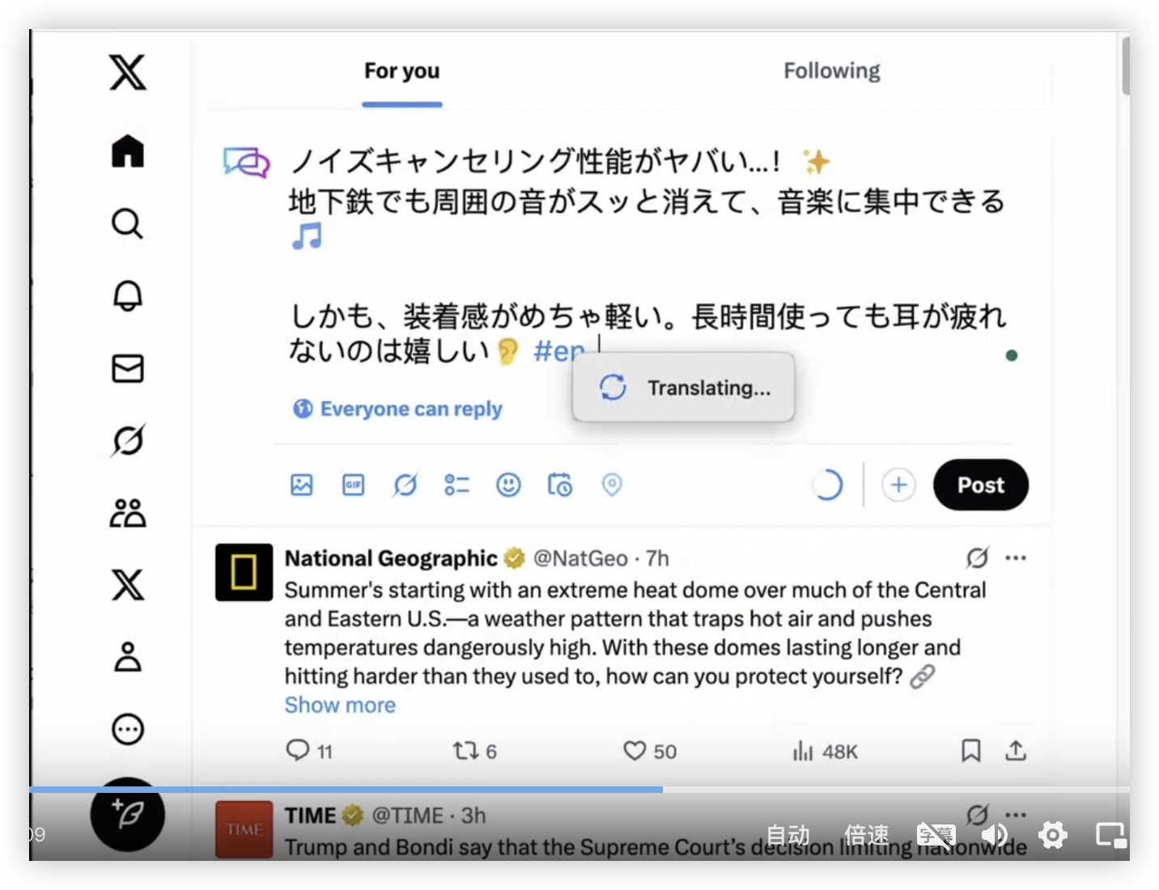The height and width of the screenshot is (890, 1159).
Task: Click the character count progress circle
Action: (x=827, y=485)
